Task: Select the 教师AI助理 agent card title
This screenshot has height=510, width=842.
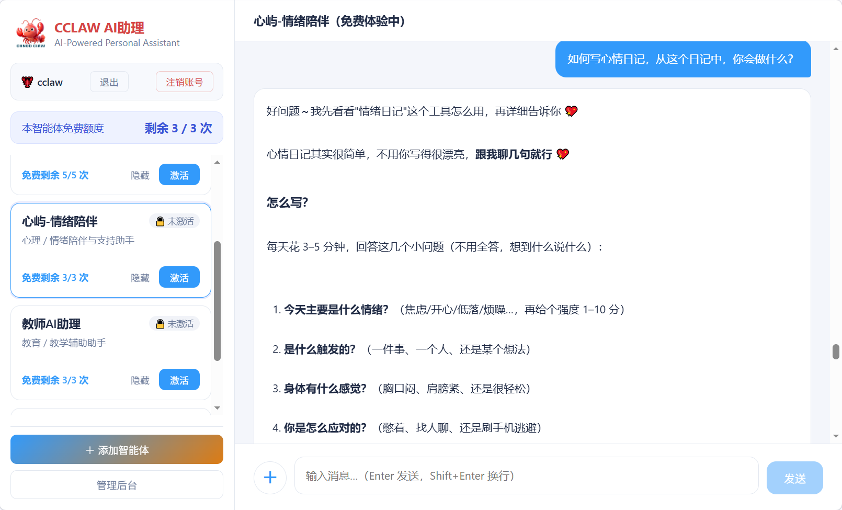Action: pyautogui.click(x=51, y=324)
